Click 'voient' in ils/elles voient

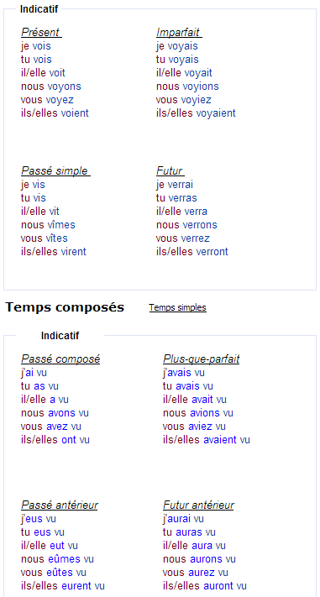point(75,113)
